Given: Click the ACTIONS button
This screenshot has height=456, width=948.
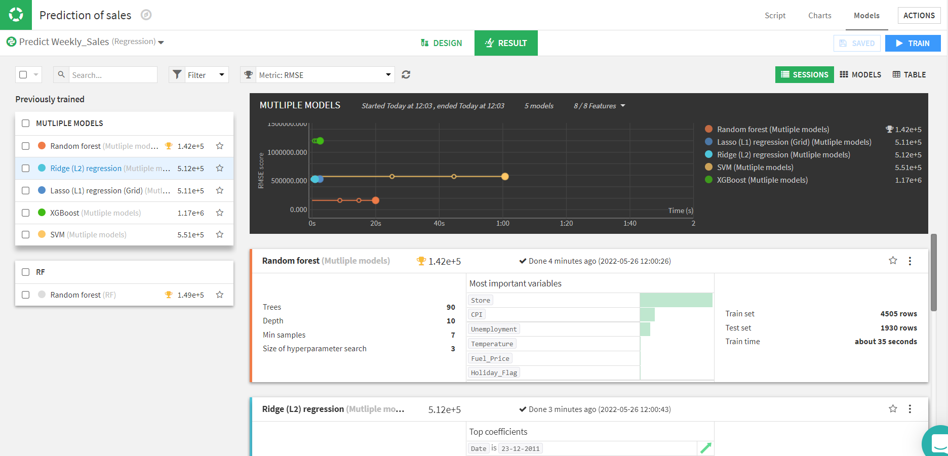Looking at the screenshot, I should pyautogui.click(x=919, y=15).
